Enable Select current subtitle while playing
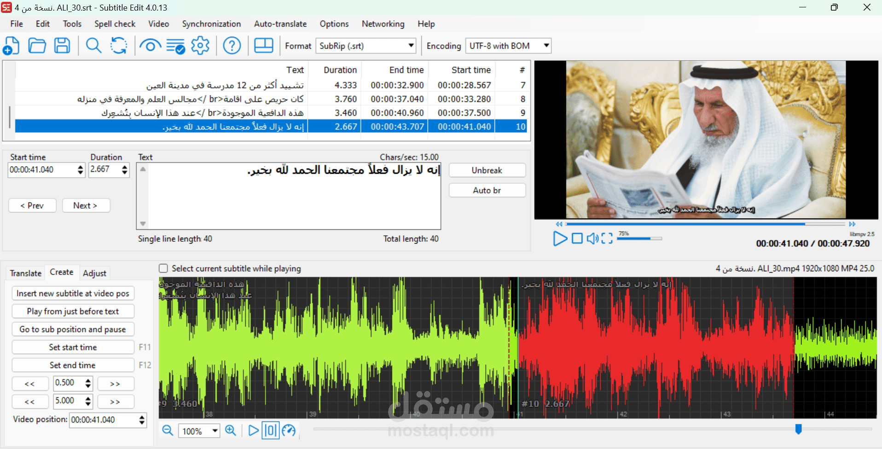This screenshot has width=882, height=449. coord(163,268)
